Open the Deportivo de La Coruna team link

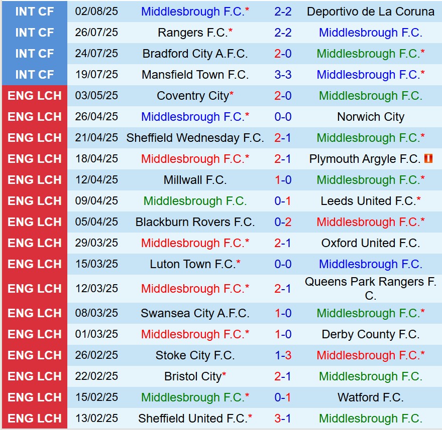[x=370, y=12]
